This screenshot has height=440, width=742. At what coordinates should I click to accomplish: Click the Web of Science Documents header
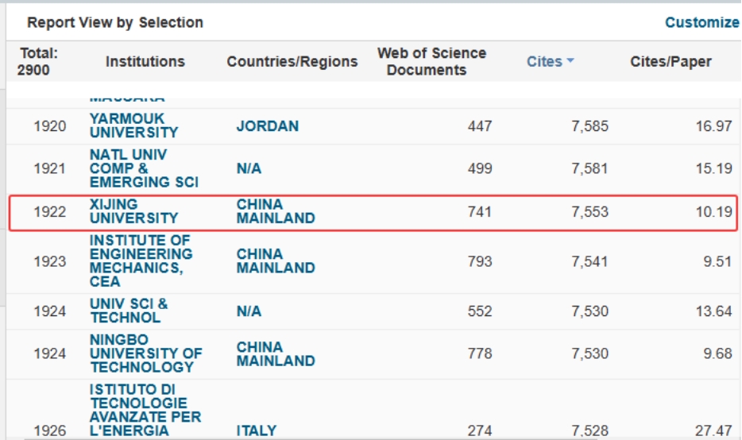(x=431, y=61)
